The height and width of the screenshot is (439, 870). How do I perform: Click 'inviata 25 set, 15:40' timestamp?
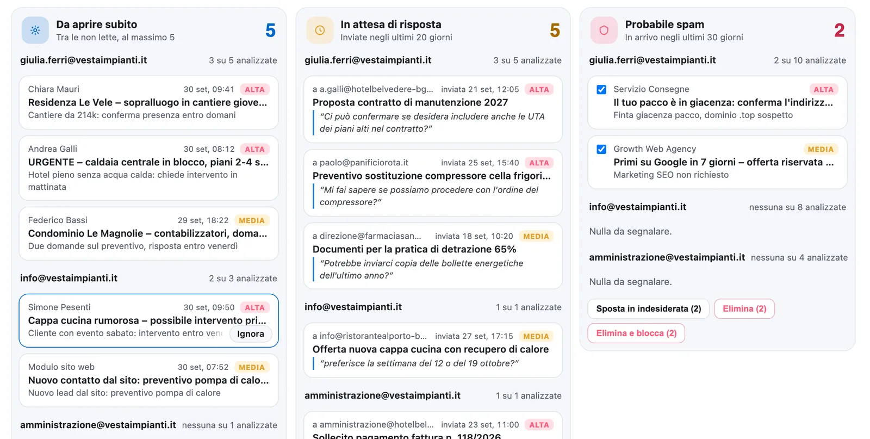coord(480,163)
